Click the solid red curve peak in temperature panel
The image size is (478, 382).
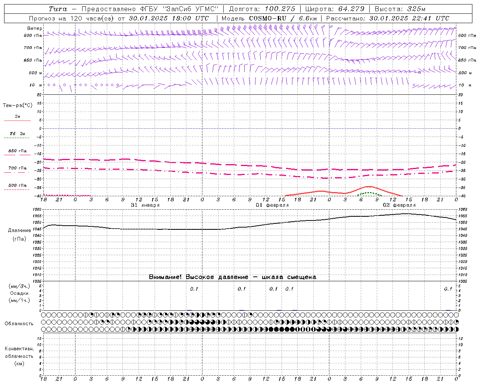click(x=369, y=187)
